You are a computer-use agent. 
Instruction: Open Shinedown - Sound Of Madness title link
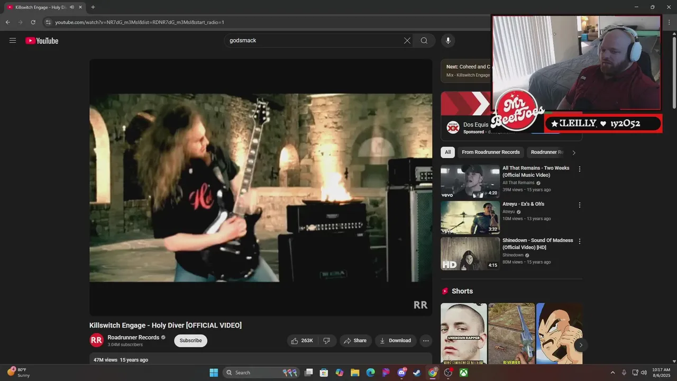coord(537,244)
